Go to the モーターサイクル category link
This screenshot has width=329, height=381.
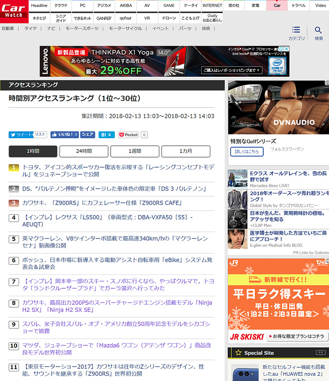point(125,29)
